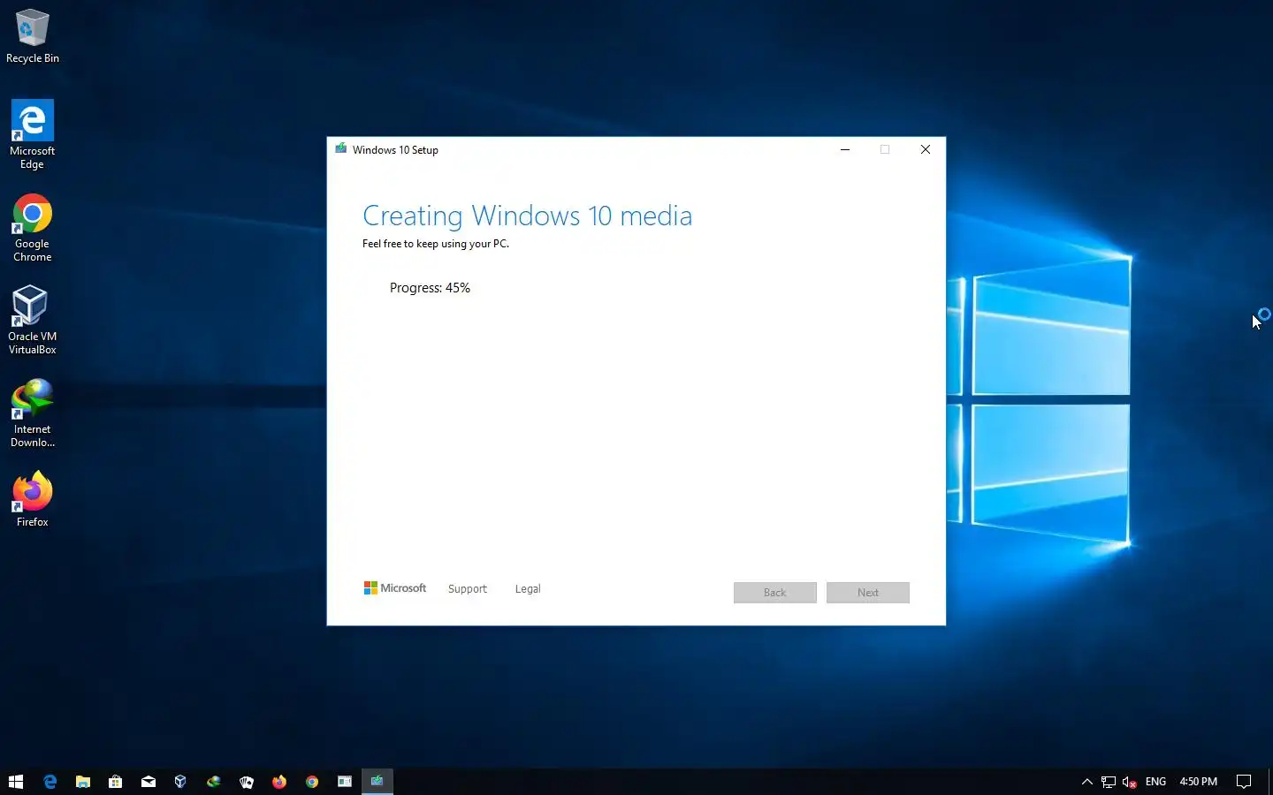Click the muted volume tray icon
Viewport: 1273px width, 795px height.
pyautogui.click(x=1129, y=782)
